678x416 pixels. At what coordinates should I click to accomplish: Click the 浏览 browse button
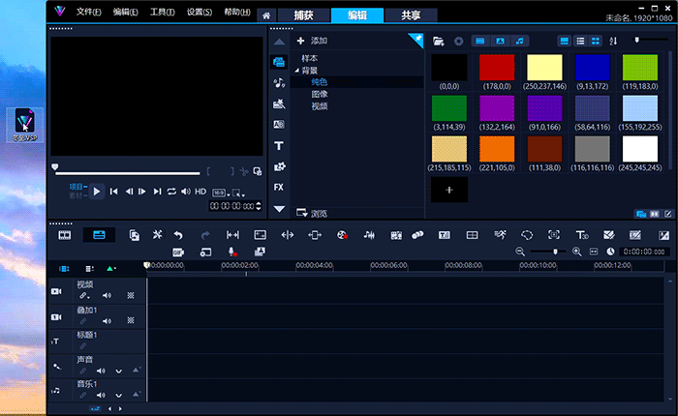point(313,213)
